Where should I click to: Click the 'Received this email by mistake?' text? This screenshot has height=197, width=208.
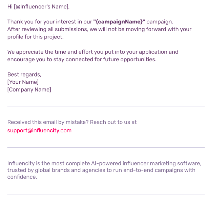(x=48, y=122)
